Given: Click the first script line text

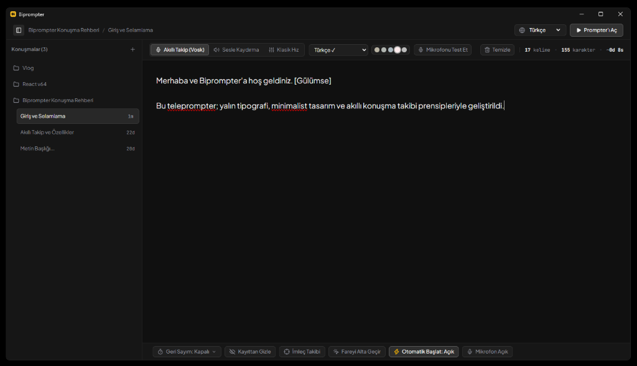Looking at the screenshot, I should (x=244, y=80).
